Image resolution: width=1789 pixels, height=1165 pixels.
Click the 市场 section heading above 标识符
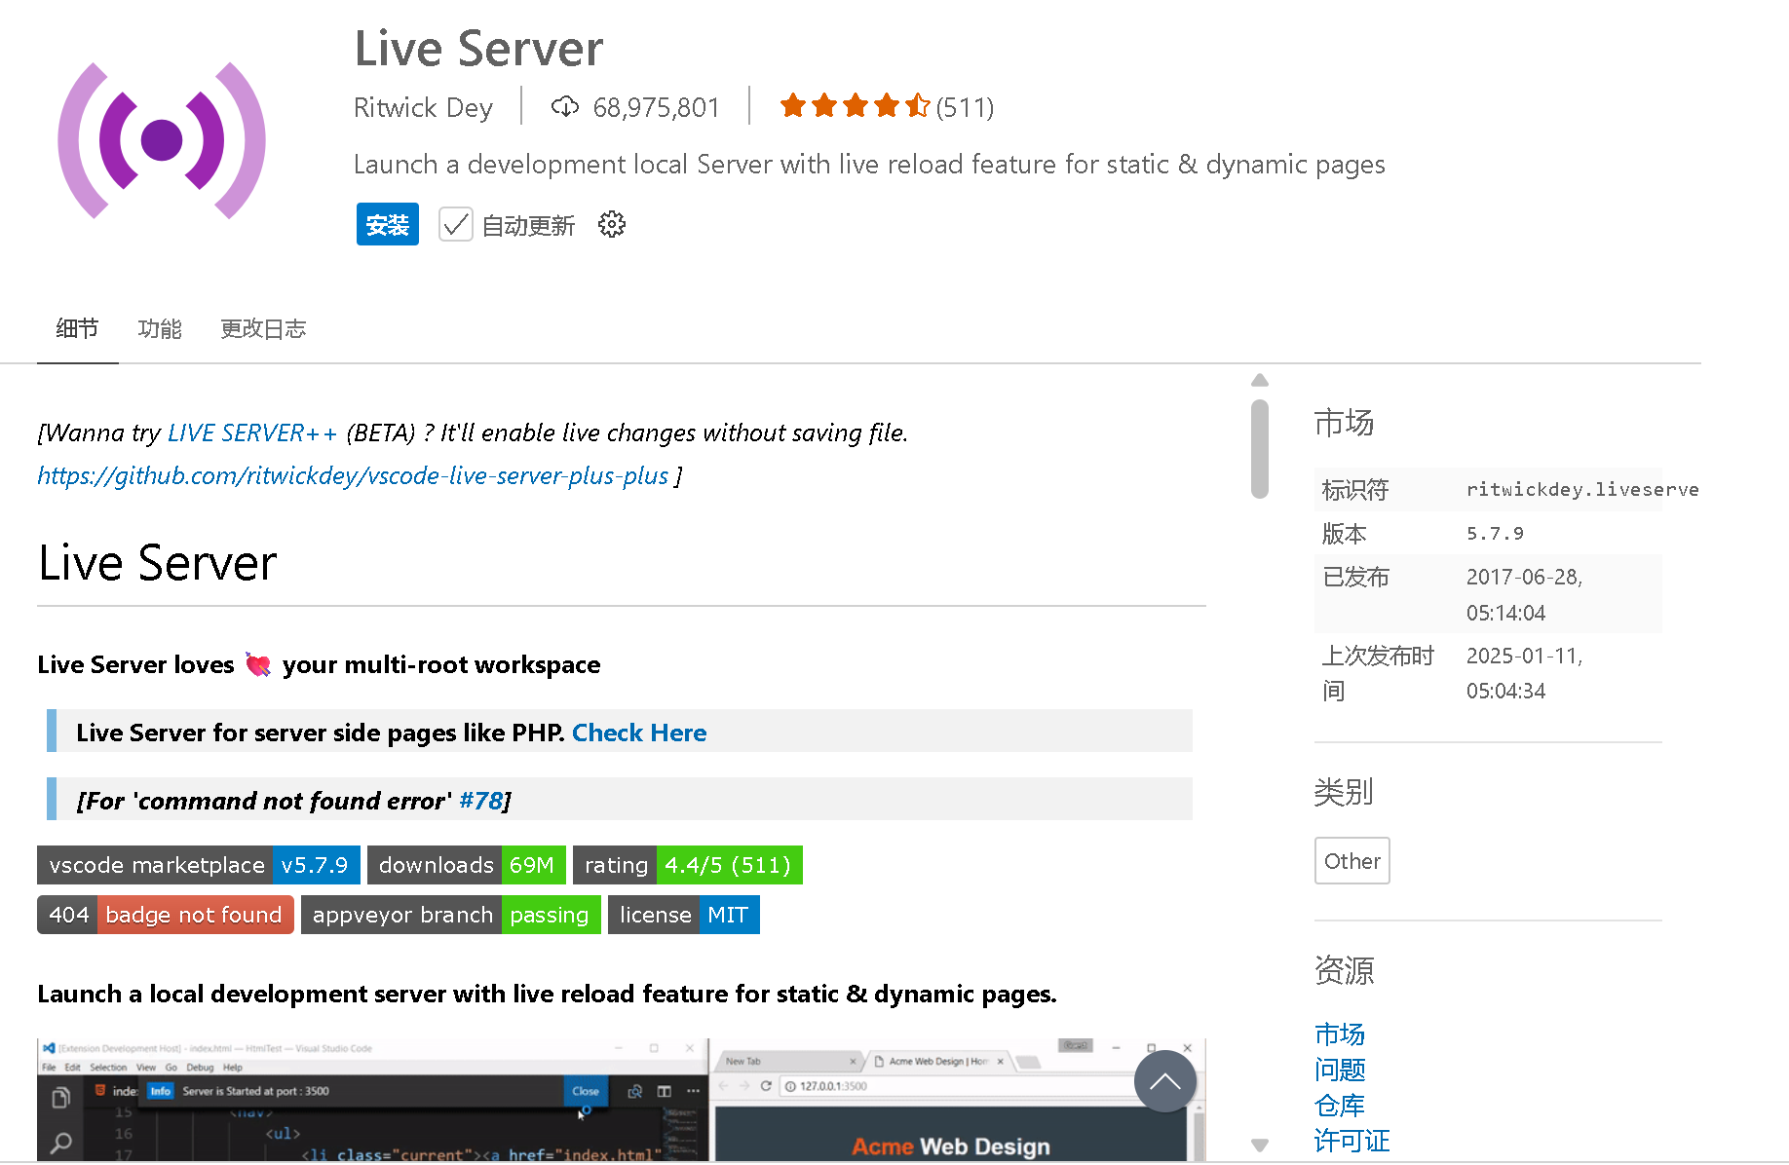tap(1344, 423)
